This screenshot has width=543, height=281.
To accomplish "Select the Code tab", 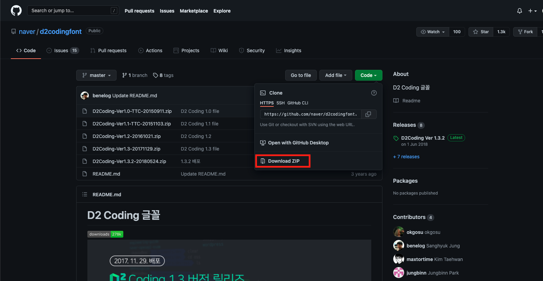I will (26, 51).
